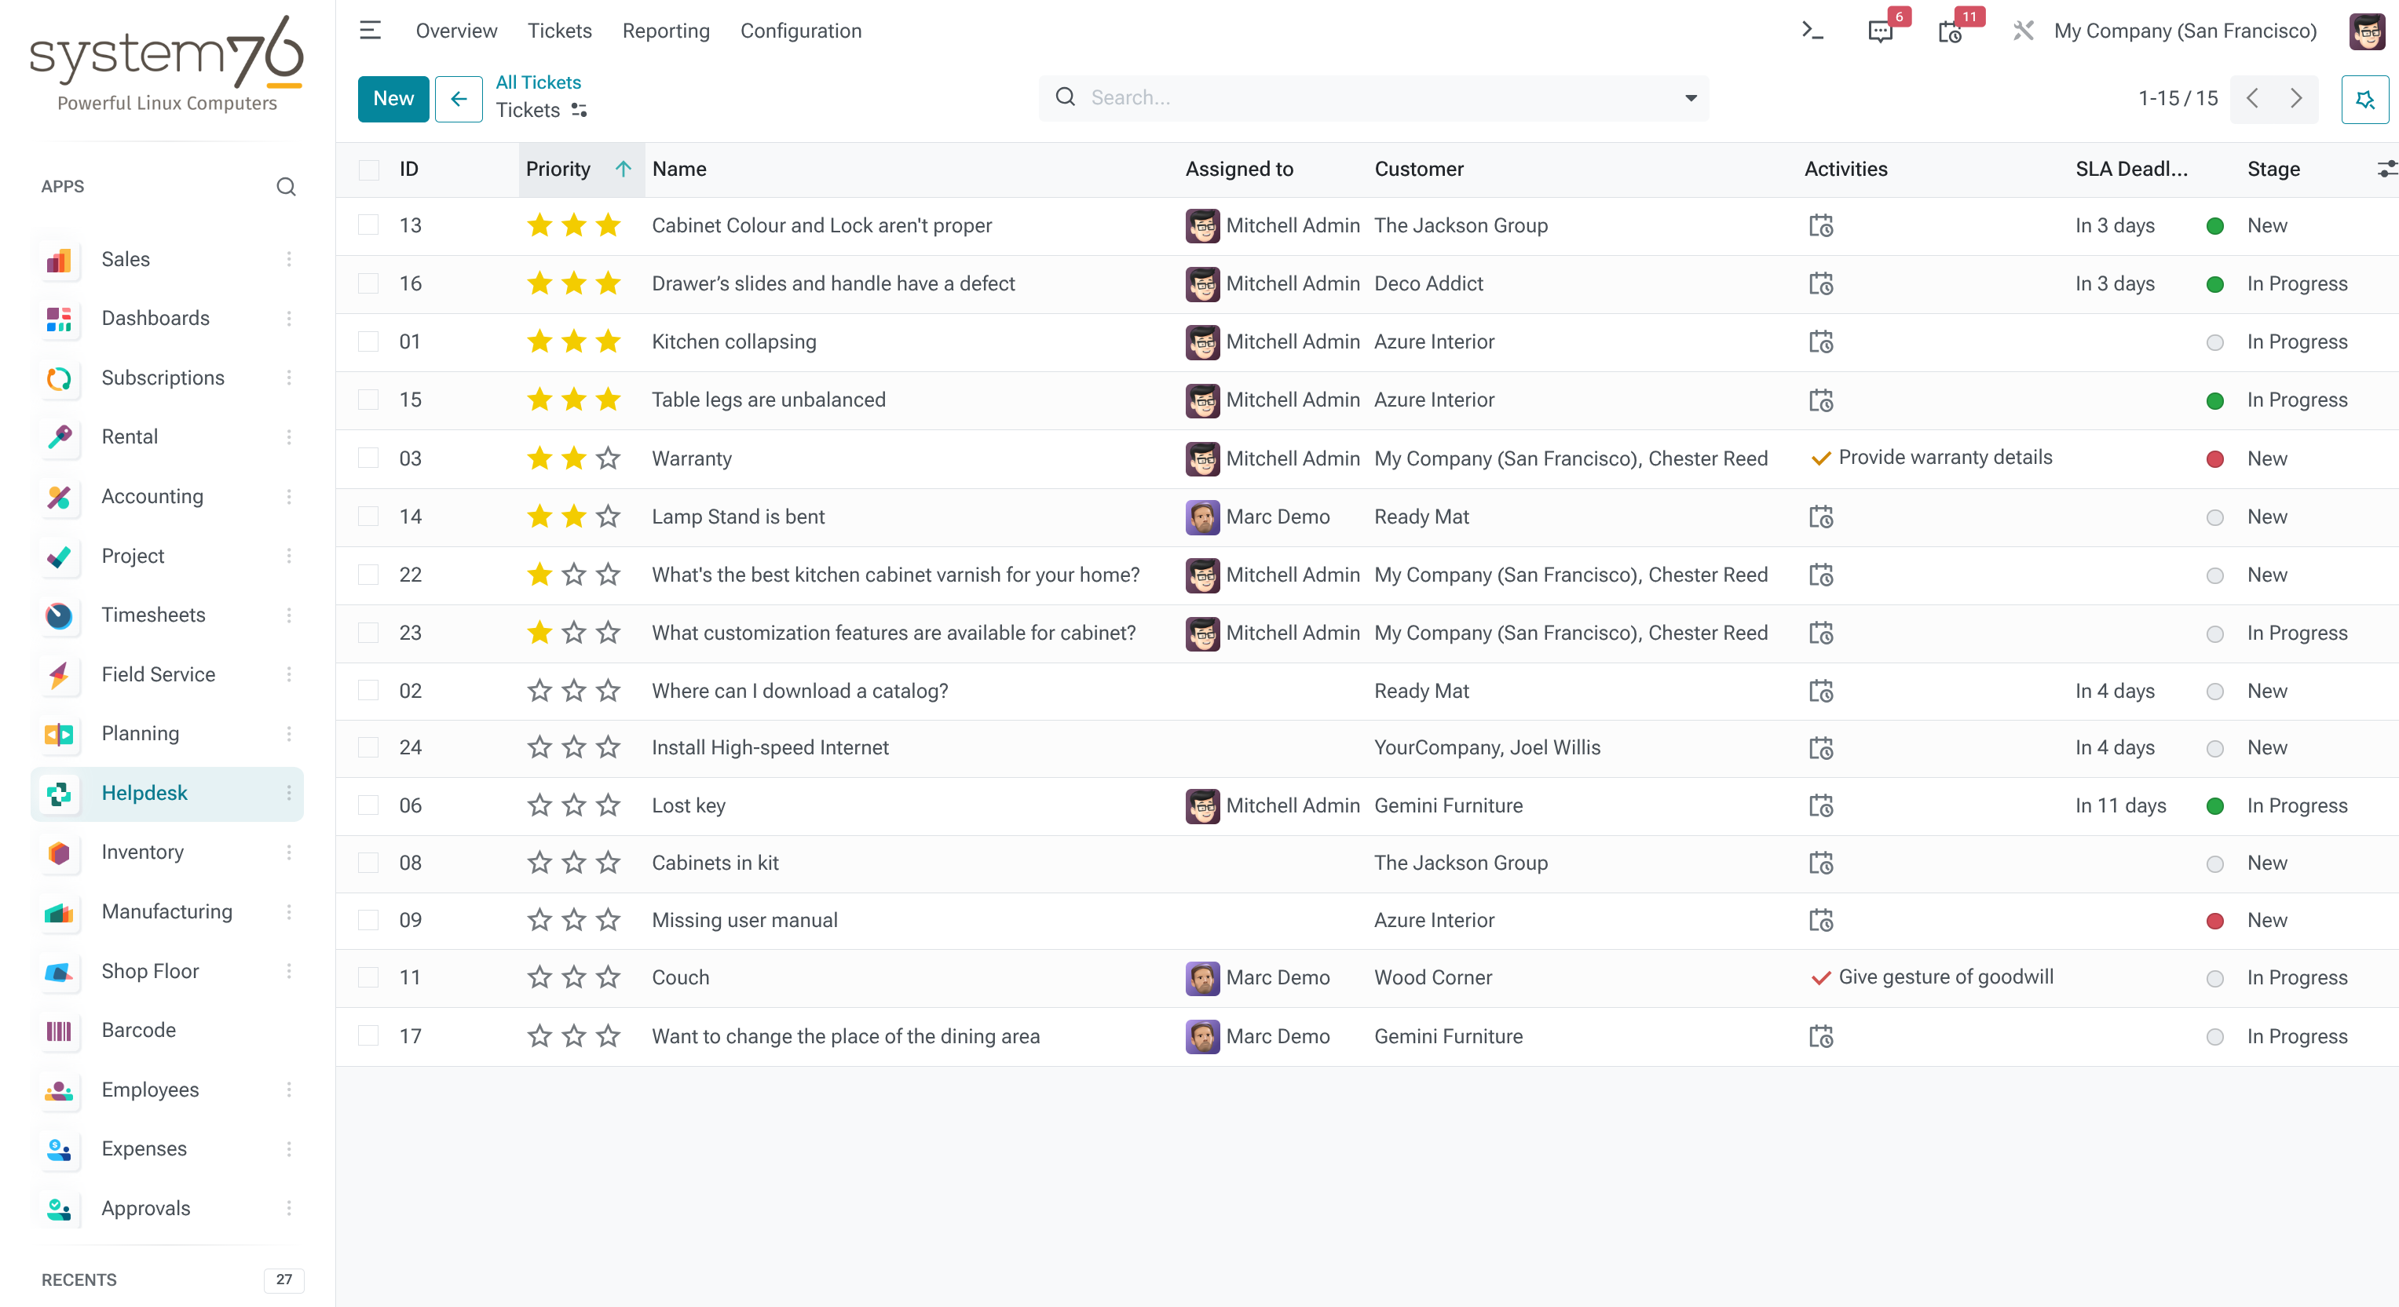
Task: Set third priority star on Warranty ticket
Action: (608, 459)
